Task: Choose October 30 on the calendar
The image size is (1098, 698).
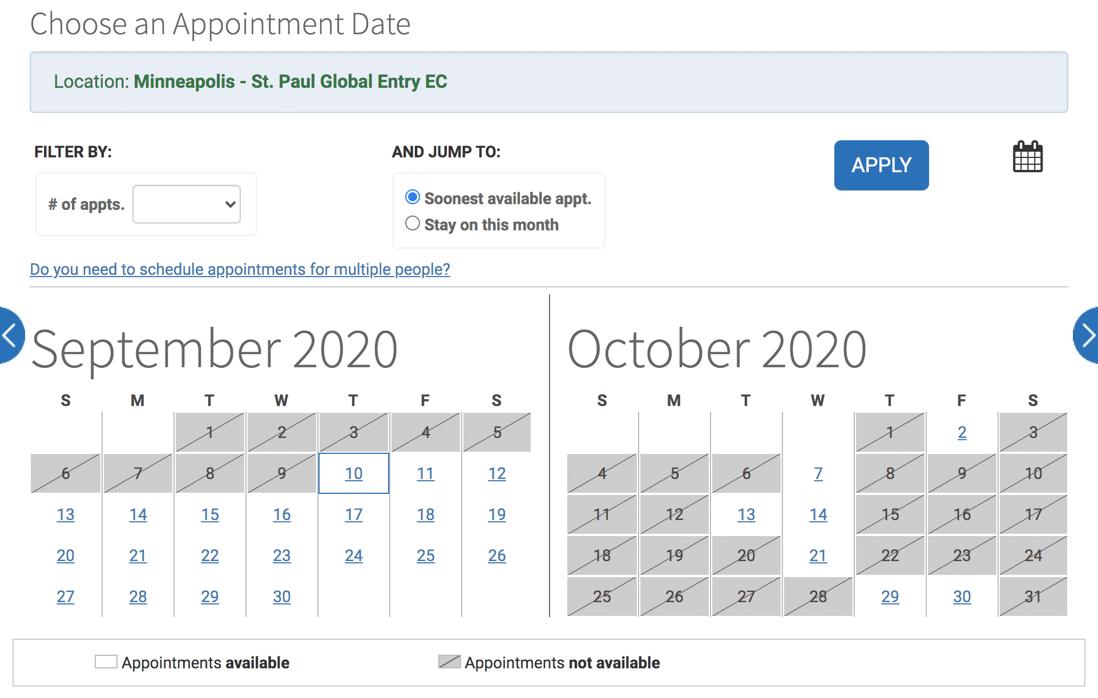Action: coord(962,596)
